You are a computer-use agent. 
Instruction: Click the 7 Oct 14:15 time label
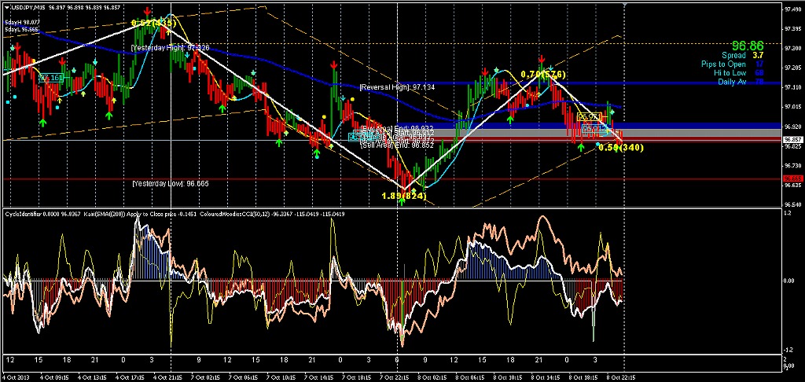(318, 378)
